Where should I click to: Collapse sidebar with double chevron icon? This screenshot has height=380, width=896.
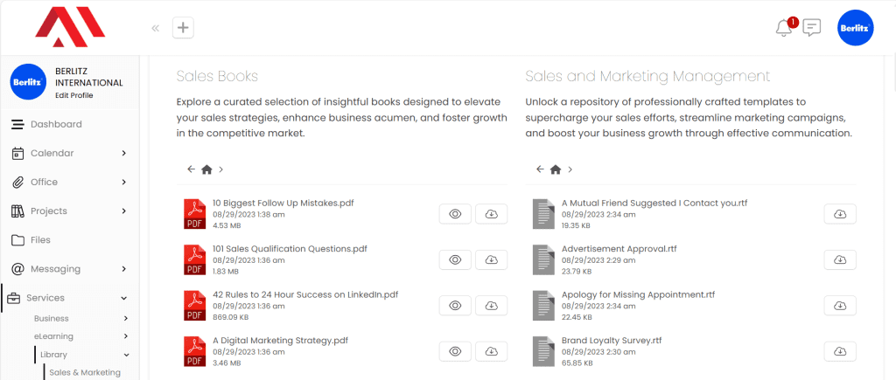(x=156, y=28)
